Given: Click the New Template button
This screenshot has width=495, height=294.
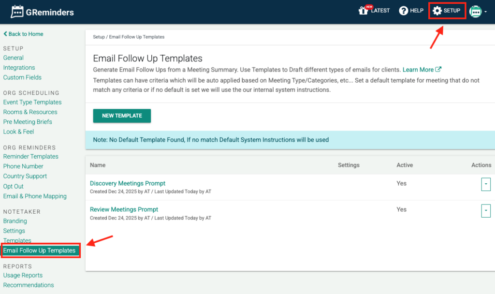Looking at the screenshot, I should 122,116.
